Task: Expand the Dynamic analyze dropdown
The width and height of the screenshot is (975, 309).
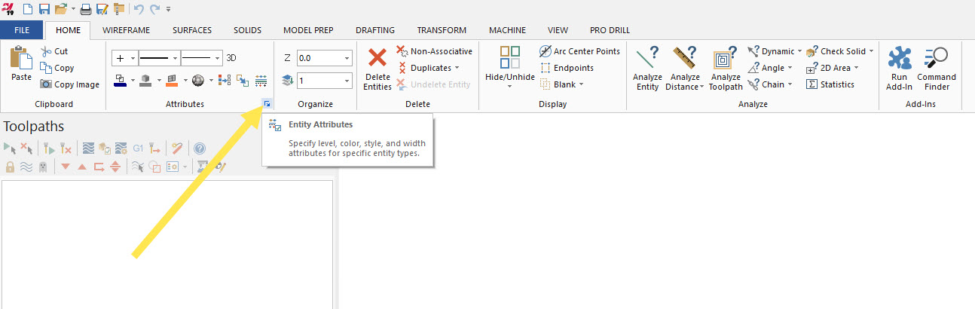Action: [798, 51]
